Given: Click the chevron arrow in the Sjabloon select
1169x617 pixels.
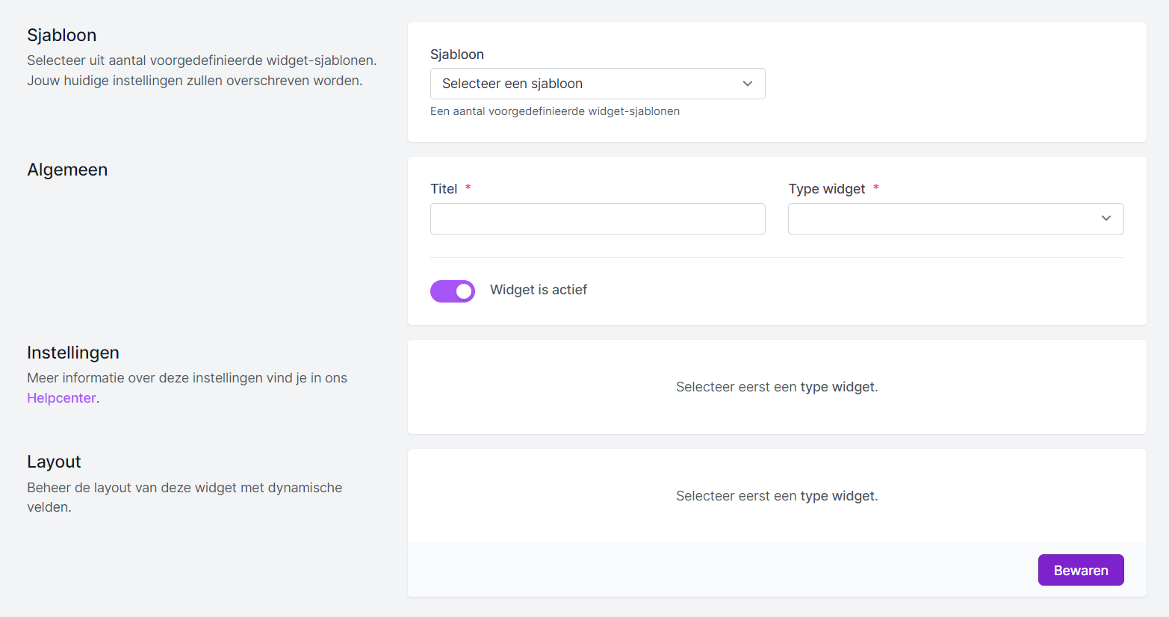Looking at the screenshot, I should [747, 84].
